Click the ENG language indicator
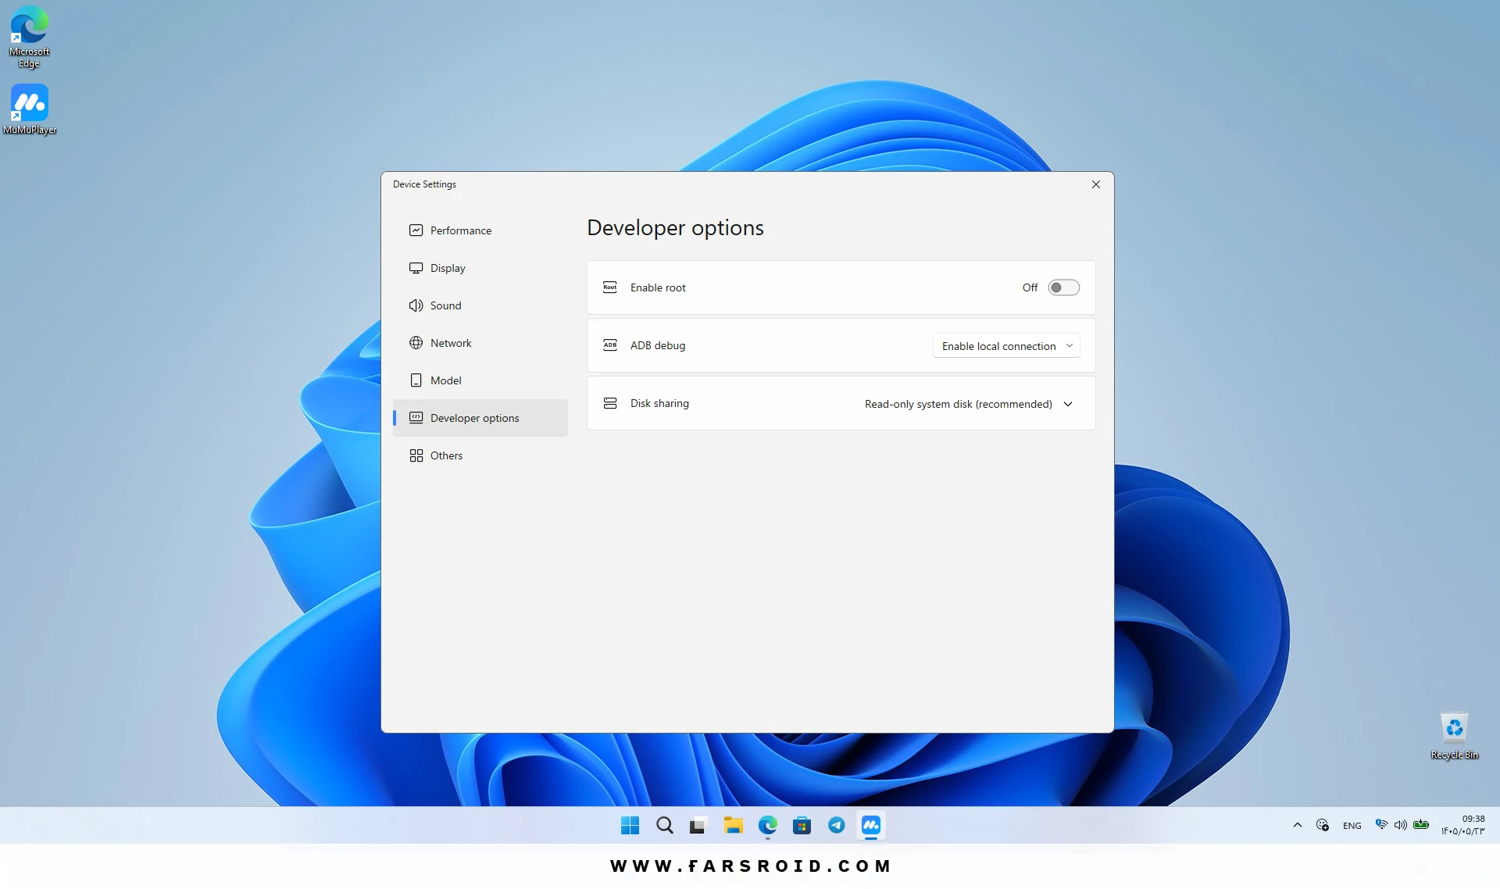Viewport: 1500px width, 889px height. tap(1352, 826)
